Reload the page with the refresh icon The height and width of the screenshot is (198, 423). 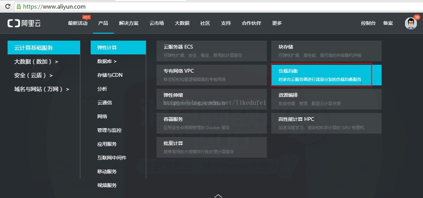pos(7,6)
